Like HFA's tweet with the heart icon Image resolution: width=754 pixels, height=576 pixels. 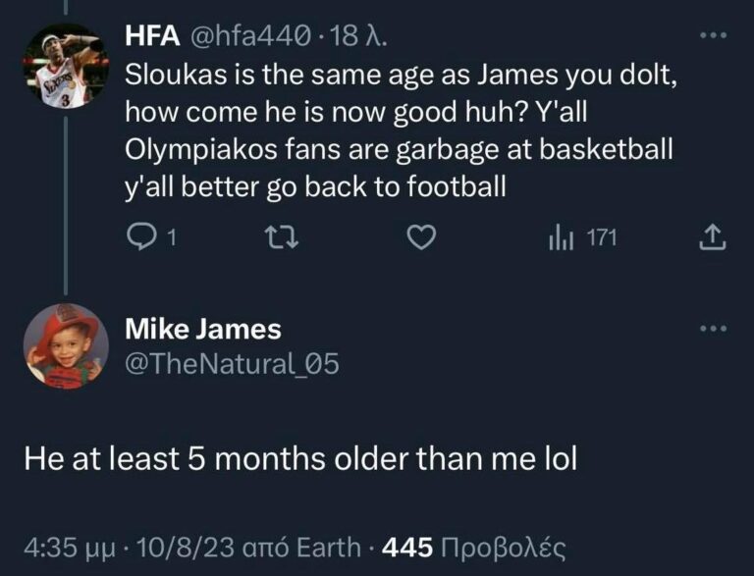421,236
